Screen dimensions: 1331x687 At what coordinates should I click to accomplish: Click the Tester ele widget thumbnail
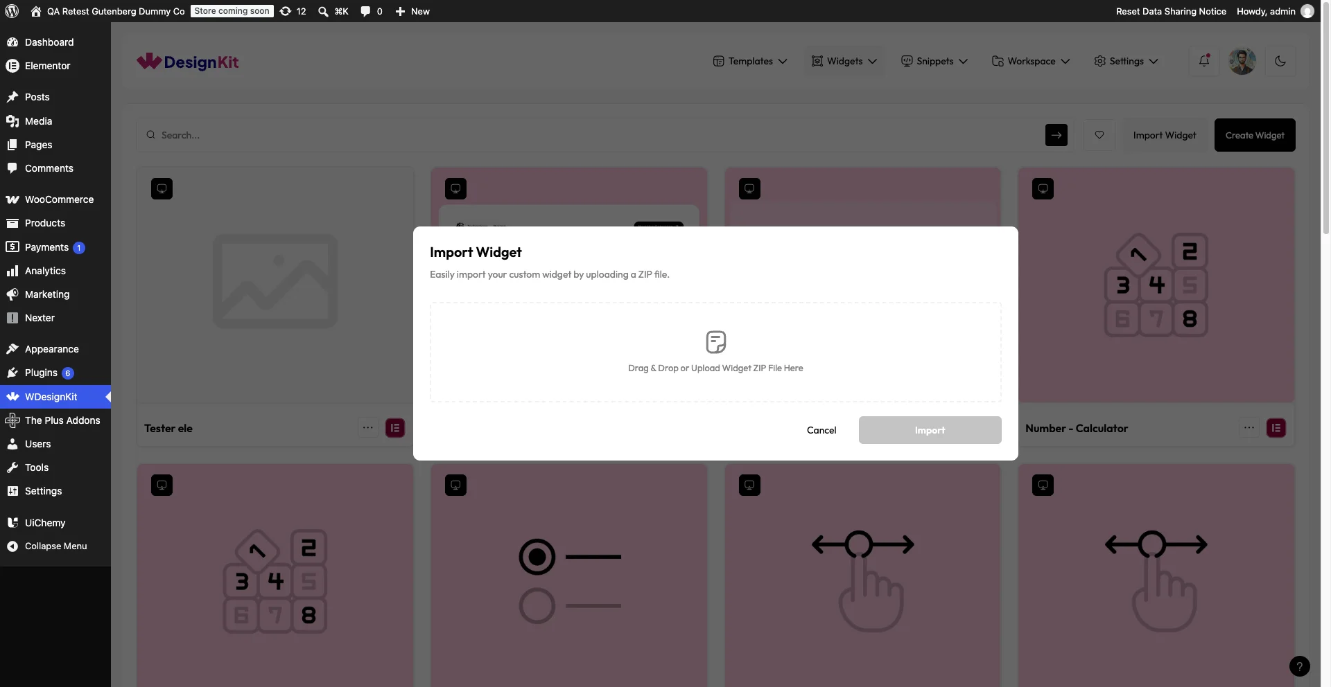click(275, 285)
